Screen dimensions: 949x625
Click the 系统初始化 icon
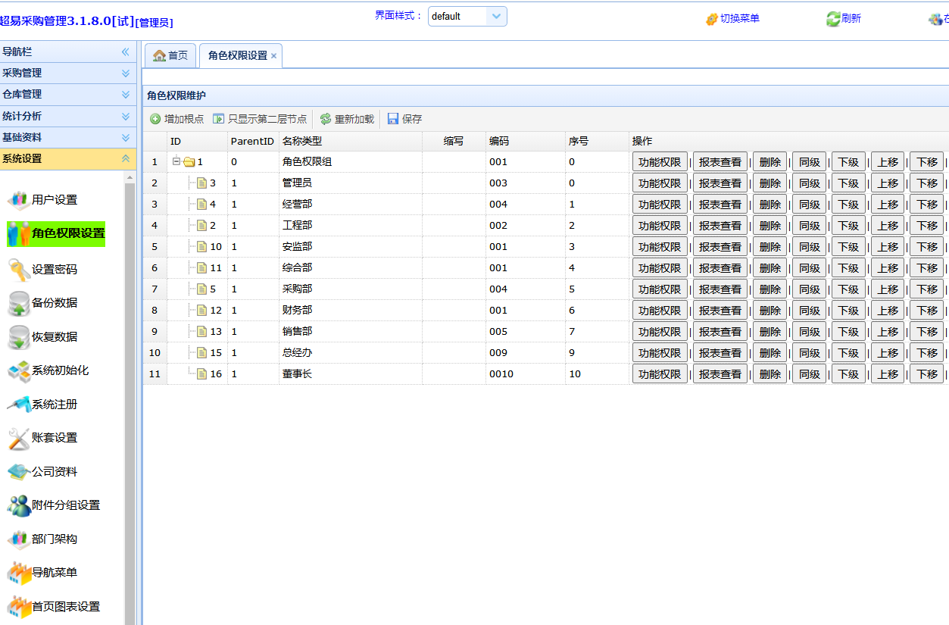(19, 371)
